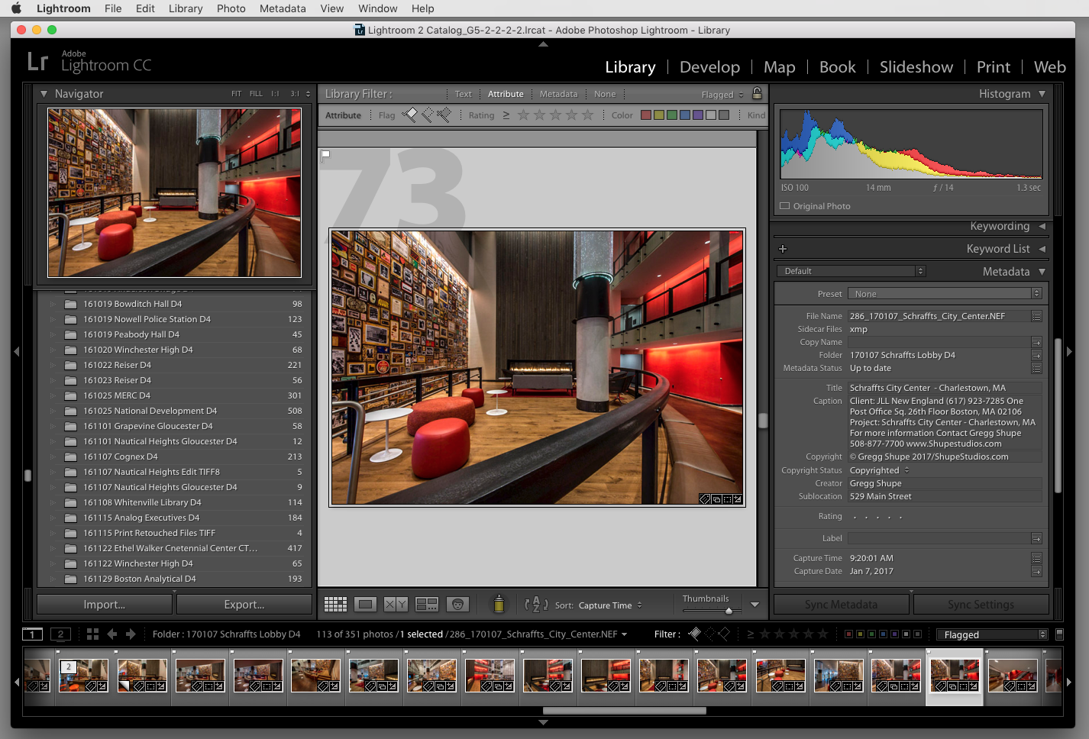The image size is (1089, 739).
Task: Click the Import button
Action: tap(105, 605)
